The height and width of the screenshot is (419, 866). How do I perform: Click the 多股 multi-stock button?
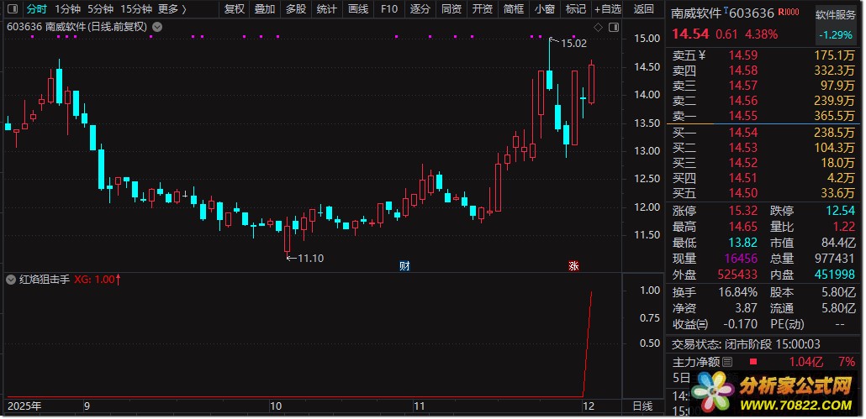click(296, 9)
